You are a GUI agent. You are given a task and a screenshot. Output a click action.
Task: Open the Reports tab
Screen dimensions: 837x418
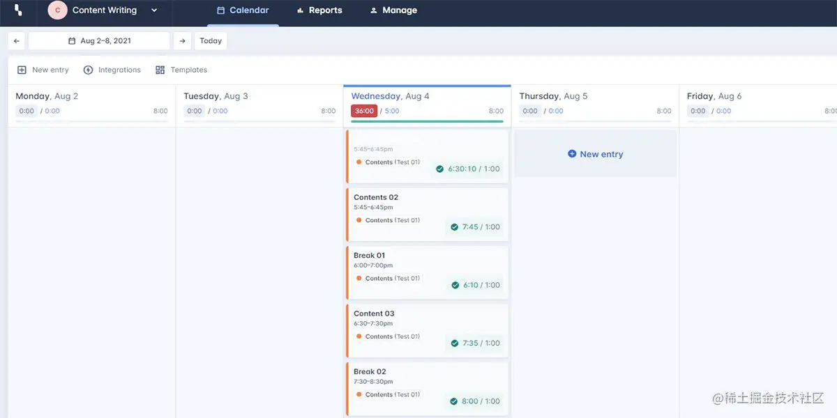coord(319,10)
